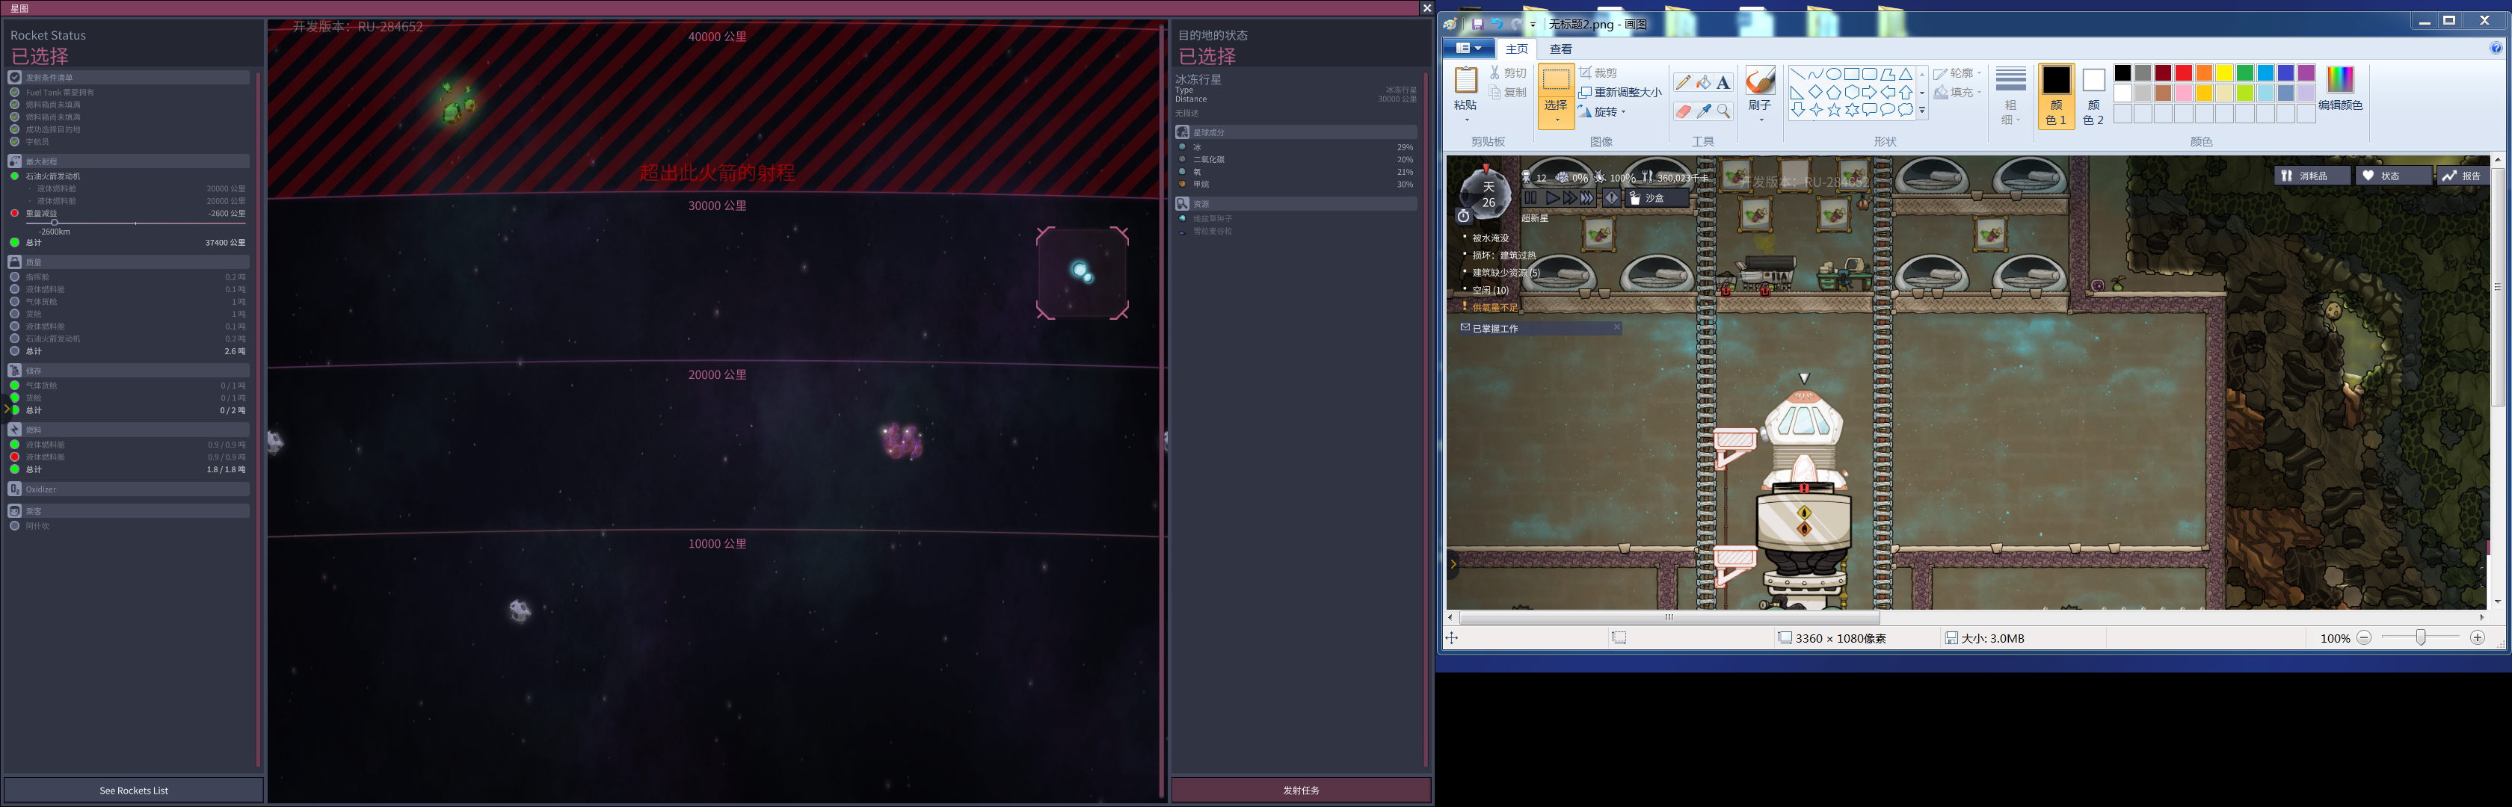
Task: Select the Magnifier tool
Action: (x=1723, y=111)
